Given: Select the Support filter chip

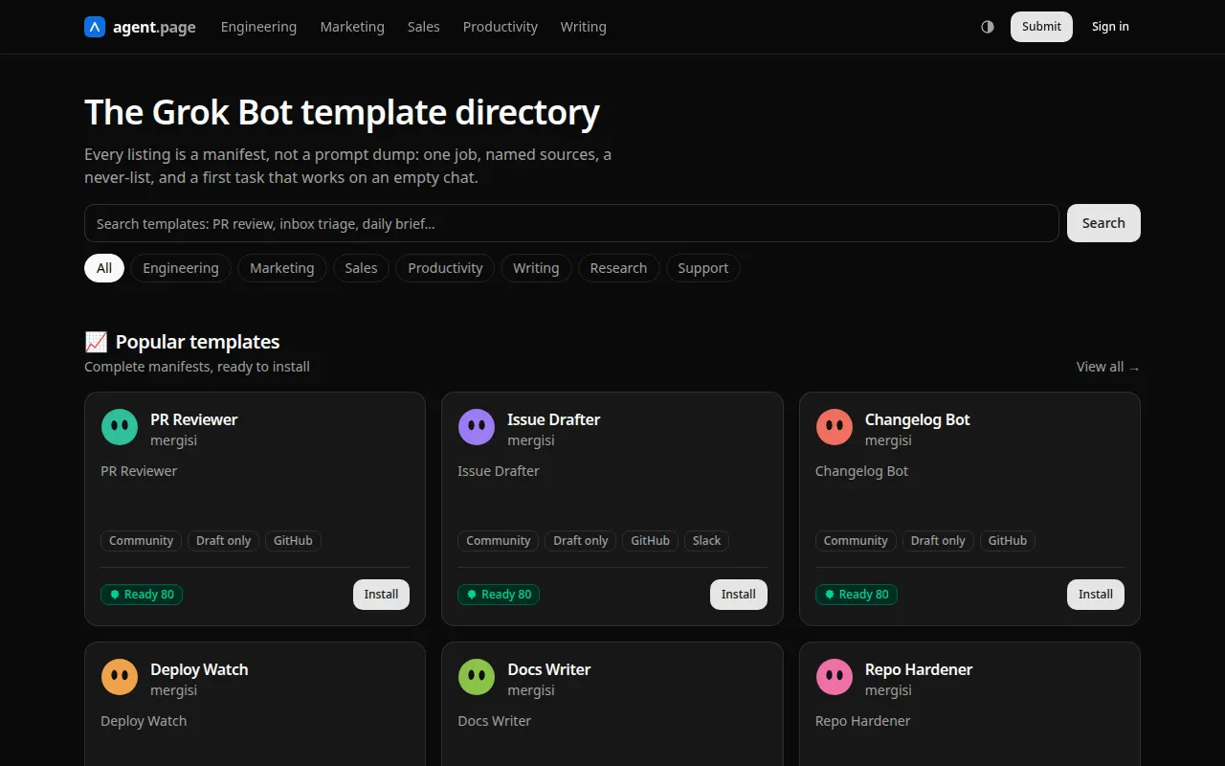Looking at the screenshot, I should click(703, 268).
